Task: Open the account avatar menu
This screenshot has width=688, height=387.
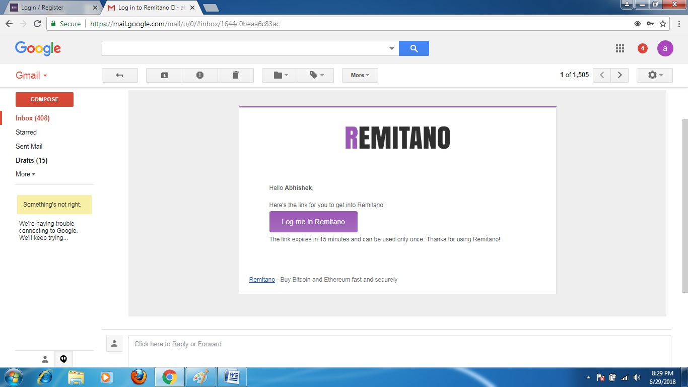Action: (665, 48)
